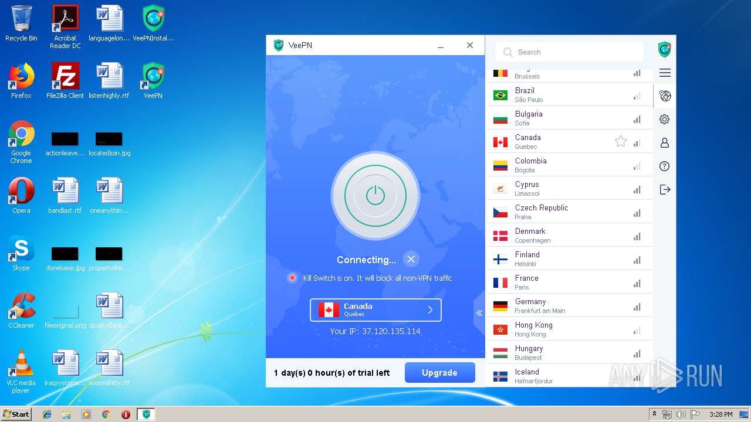
Task: Open the settings gear icon
Action: pos(665,119)
